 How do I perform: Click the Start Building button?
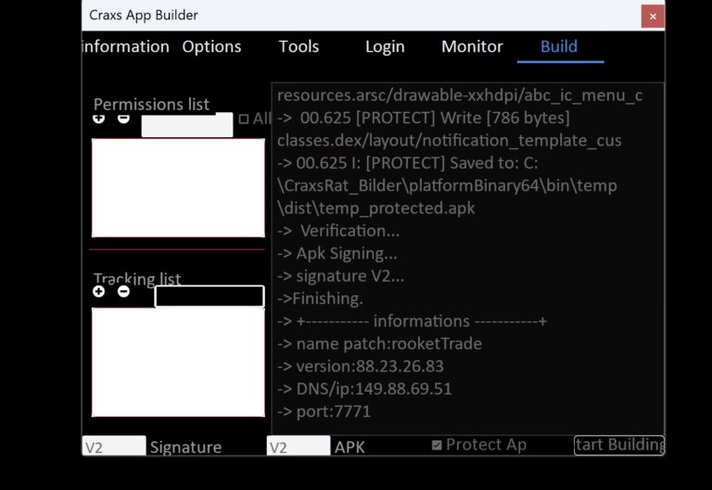pyautogui.click(x=618, y=446)
